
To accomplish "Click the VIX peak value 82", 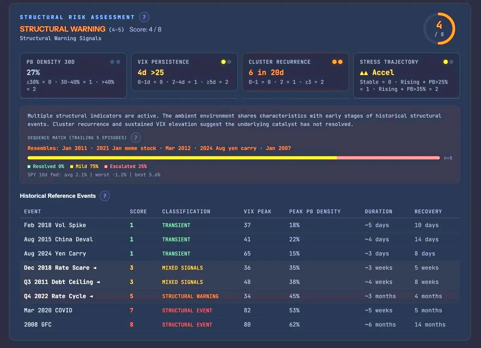I will [x=247, y=311].
